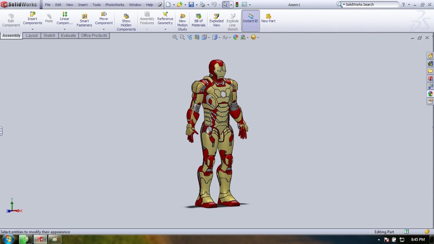Open Apply Scene dropdown arrow
Image resolution: width=434 pixels, height=244 pixels.
pos(248,38)
